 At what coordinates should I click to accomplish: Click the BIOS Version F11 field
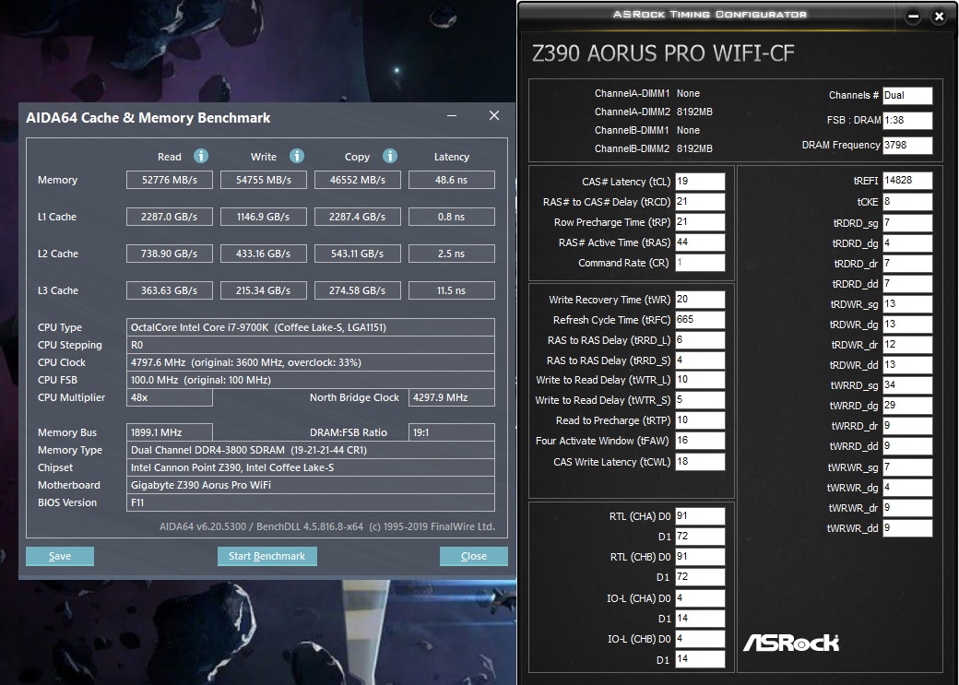coord(311,502)
